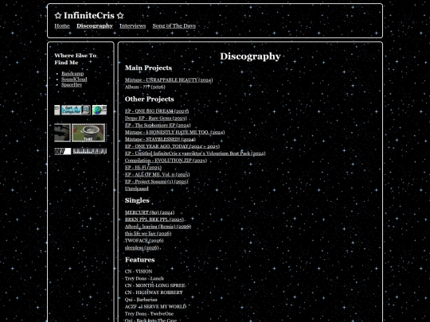Open Afteel - leaving (Remix) single

pyautogui.click(x=158, y=227)
